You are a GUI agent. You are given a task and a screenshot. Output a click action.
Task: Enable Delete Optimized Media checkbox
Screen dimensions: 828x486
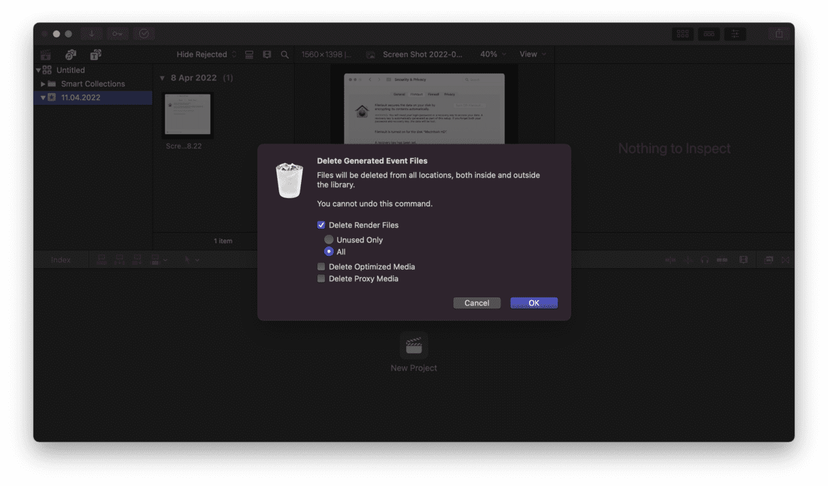(321, 267)
